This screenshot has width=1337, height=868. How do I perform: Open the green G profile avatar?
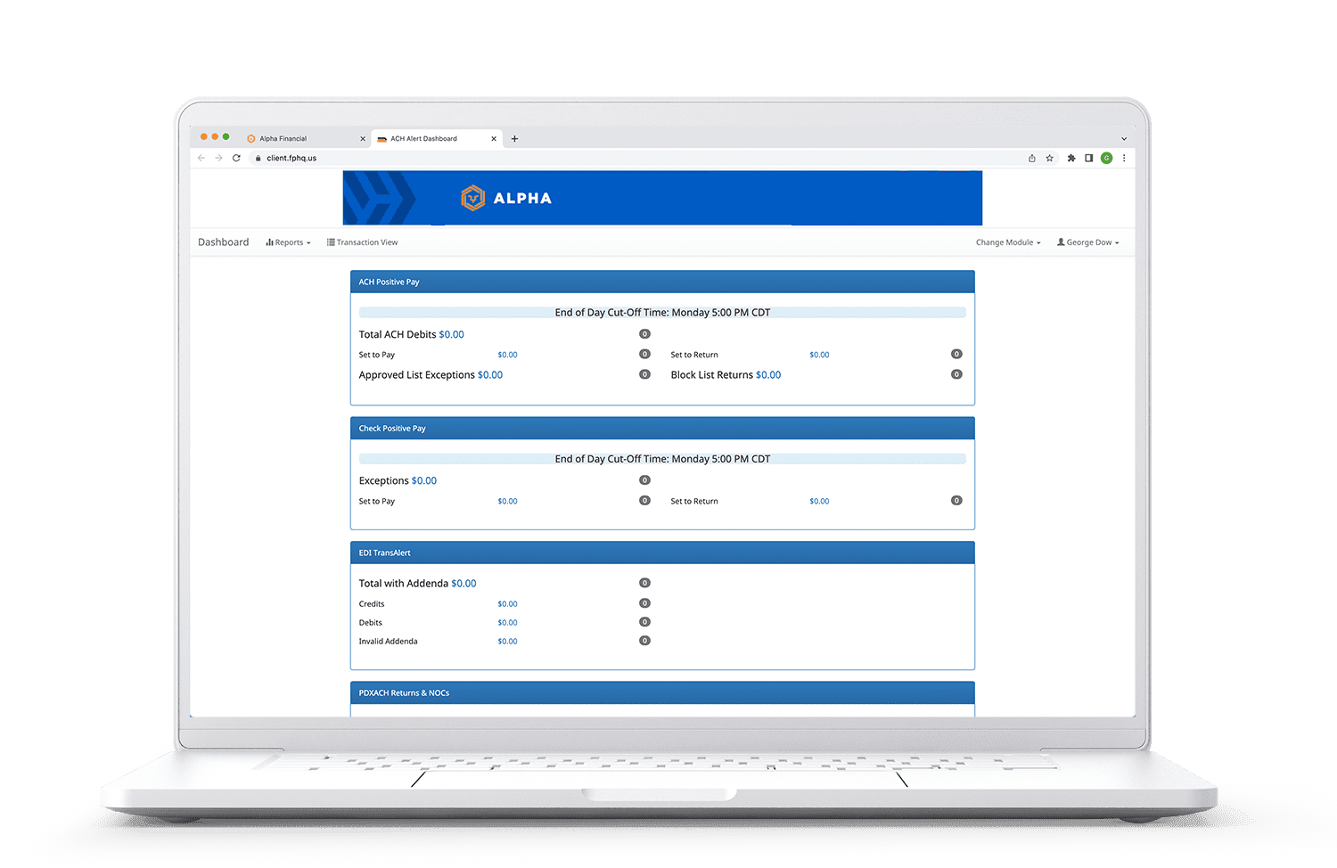pos(1106,158)
